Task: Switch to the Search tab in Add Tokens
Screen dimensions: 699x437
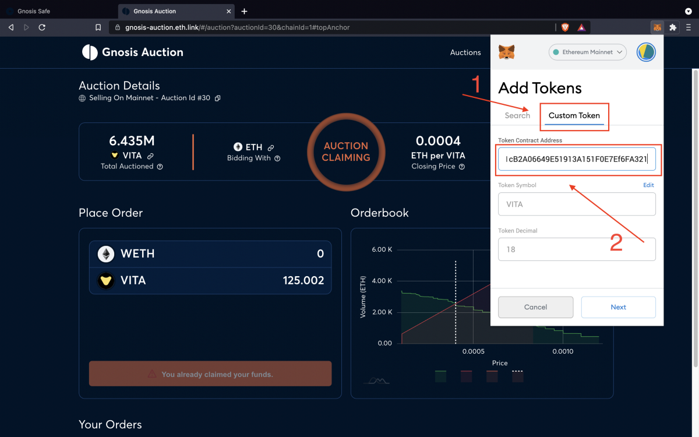Action: coord(517,115)
